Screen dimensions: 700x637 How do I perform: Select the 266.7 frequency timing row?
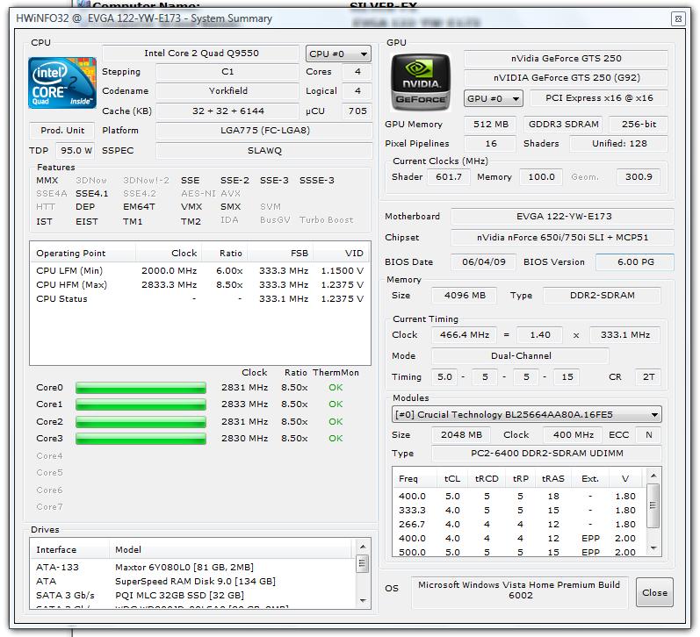519,524
